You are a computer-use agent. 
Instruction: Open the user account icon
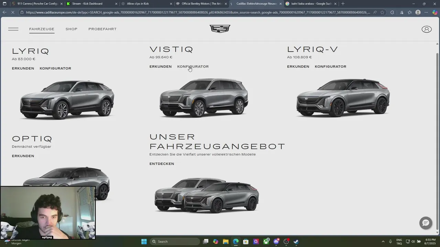427,29
